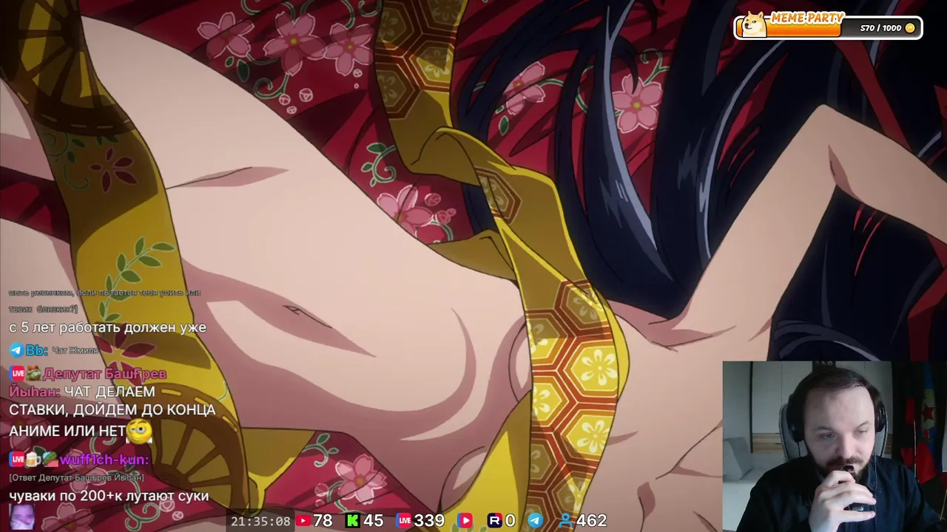This screenshot has height=532, width=947.
Task: Click message 'СТАВКИ, ДОЙДЕМ ДО КОНЦА'
Action: coord(112,410)
